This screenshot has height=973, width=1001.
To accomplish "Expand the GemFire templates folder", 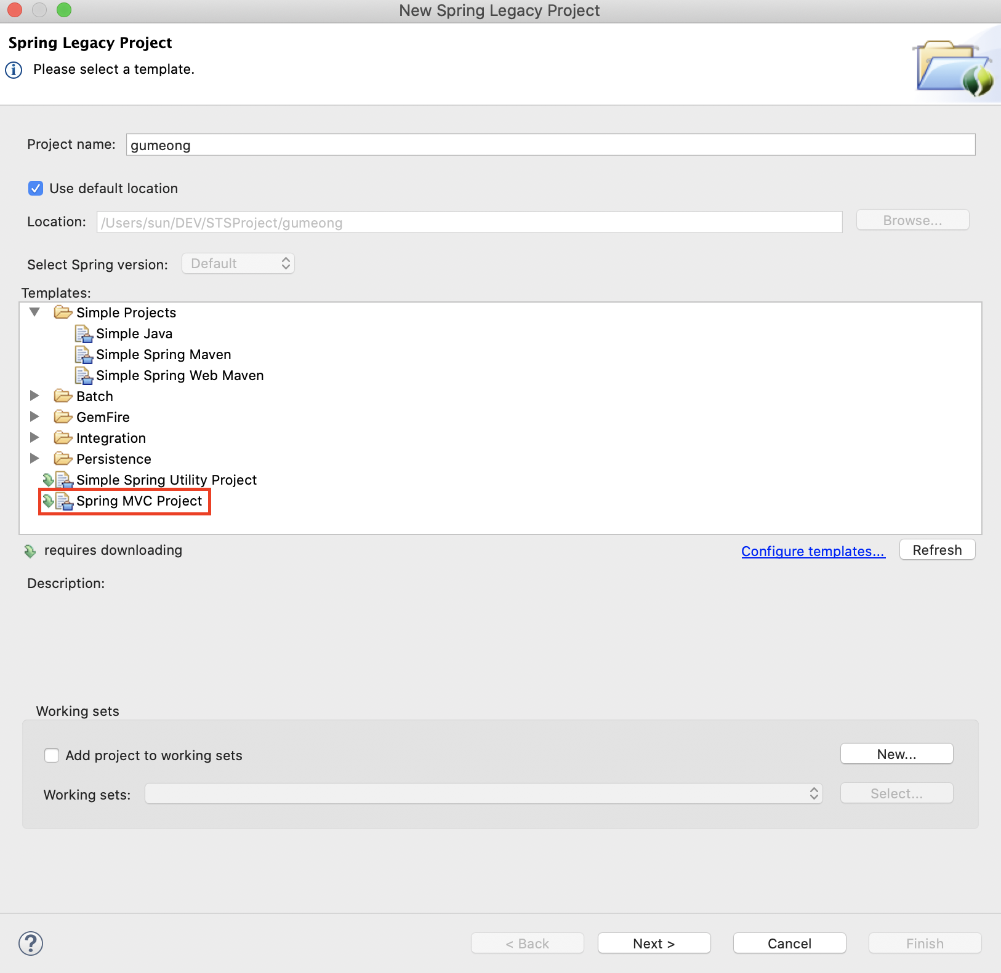I will pos(34,416).
